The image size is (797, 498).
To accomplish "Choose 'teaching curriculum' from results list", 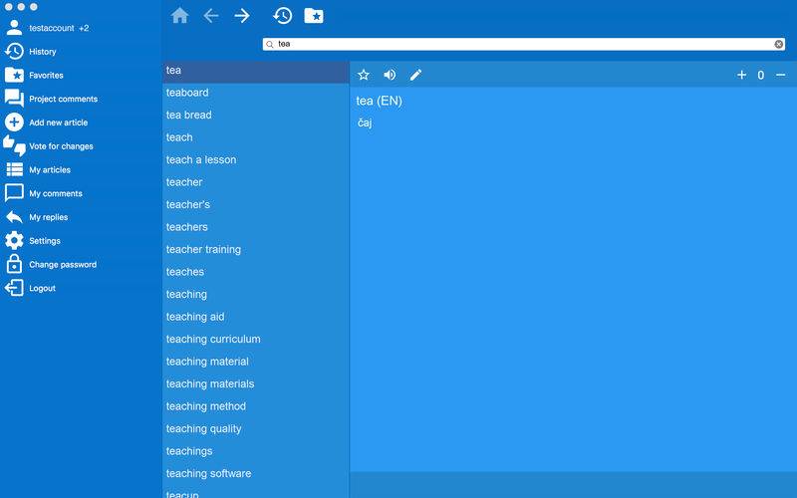I will click(x=213, y=339).
